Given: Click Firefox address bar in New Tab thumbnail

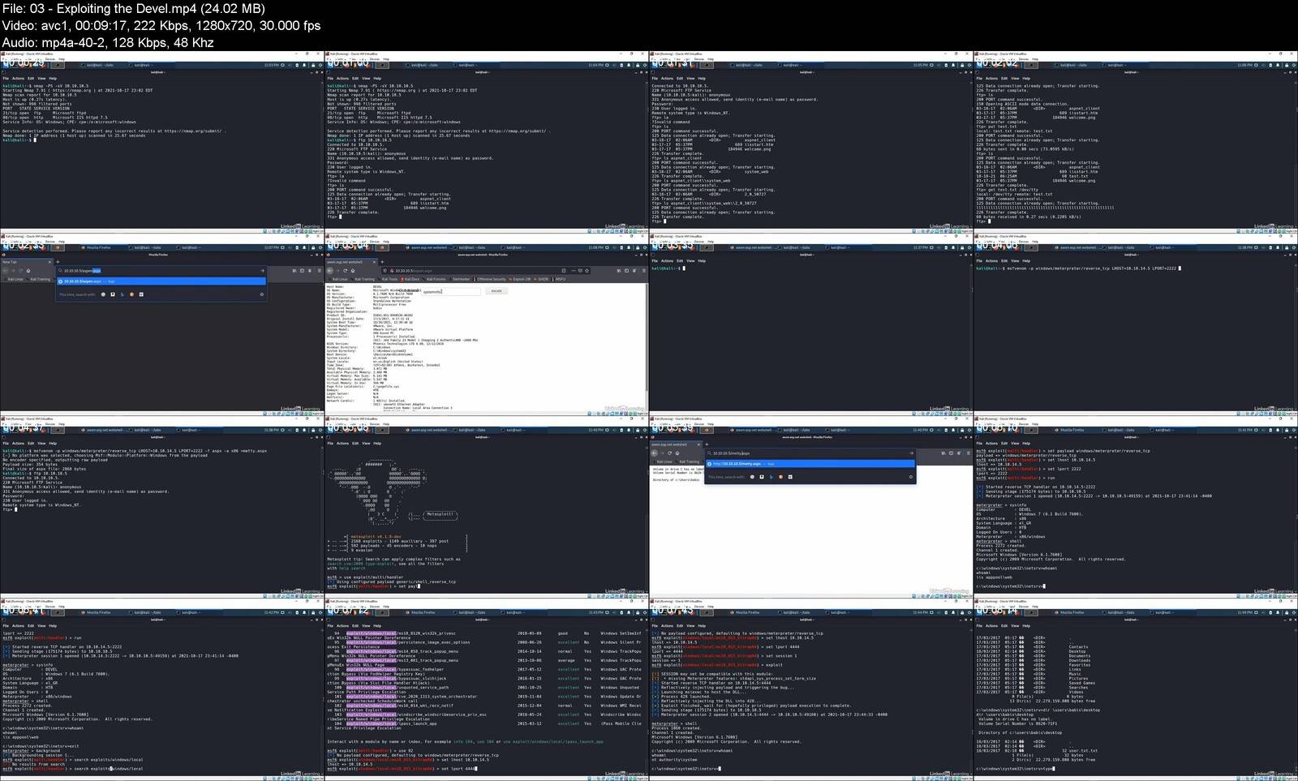Looking at the screenshot, I should (162, 271).
